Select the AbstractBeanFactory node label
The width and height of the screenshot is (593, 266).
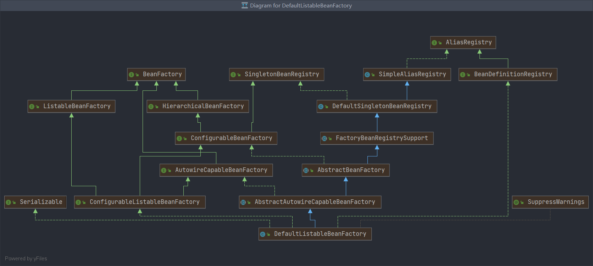351,170
